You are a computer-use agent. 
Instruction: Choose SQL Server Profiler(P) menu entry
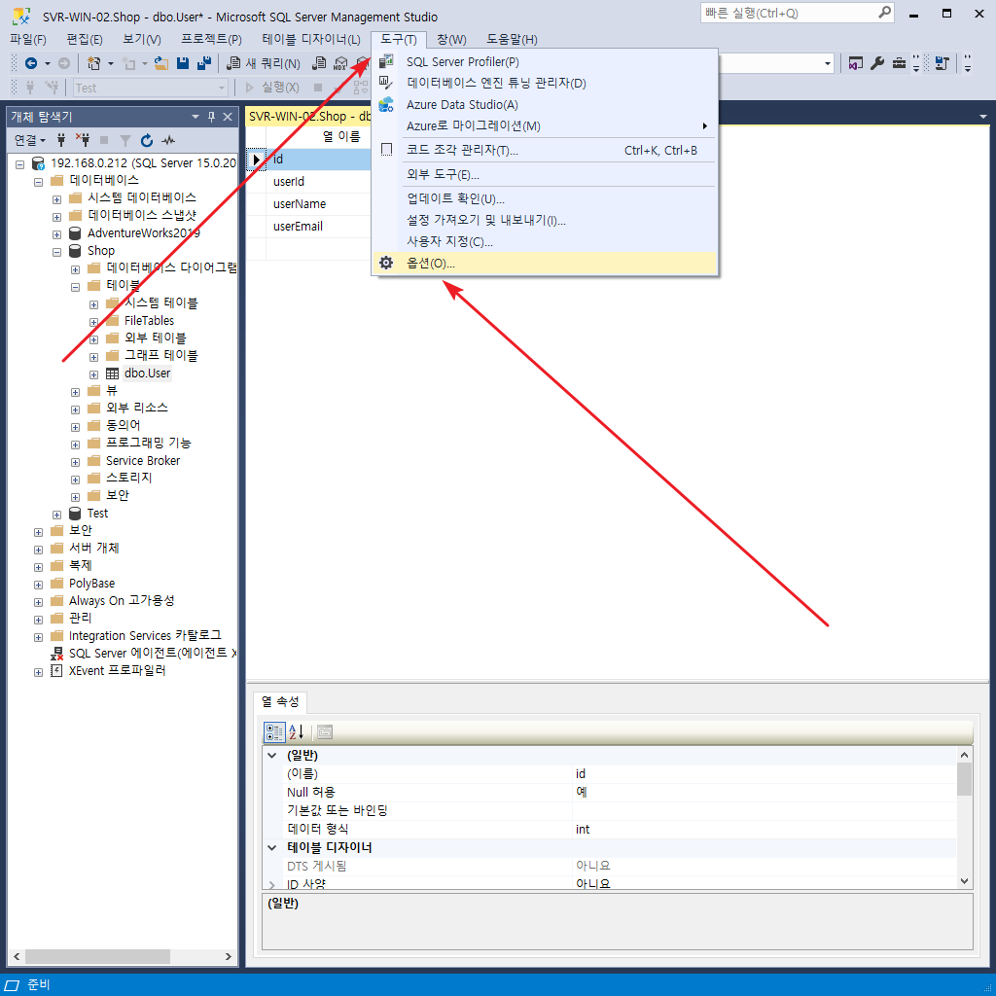click(x=545, y=61)
